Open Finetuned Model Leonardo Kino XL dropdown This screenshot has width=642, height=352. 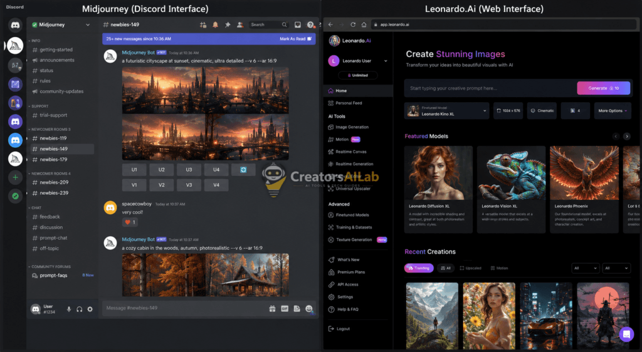446,111
